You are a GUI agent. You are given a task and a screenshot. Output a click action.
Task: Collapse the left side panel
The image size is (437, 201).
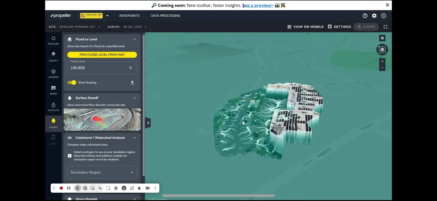tap(148, 123)
